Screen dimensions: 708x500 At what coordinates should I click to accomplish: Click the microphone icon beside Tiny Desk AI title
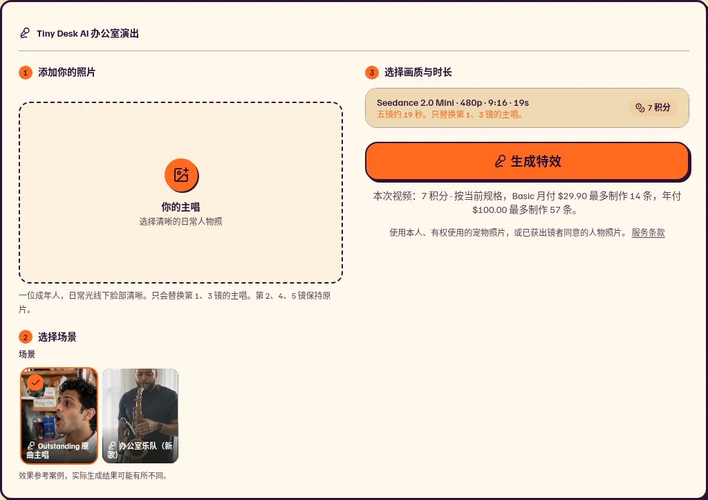click(x=25, y=33)
